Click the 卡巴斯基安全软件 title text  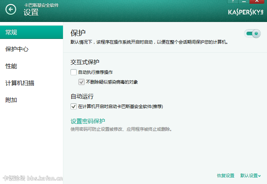pyautogui.click(x=41, y=5)
